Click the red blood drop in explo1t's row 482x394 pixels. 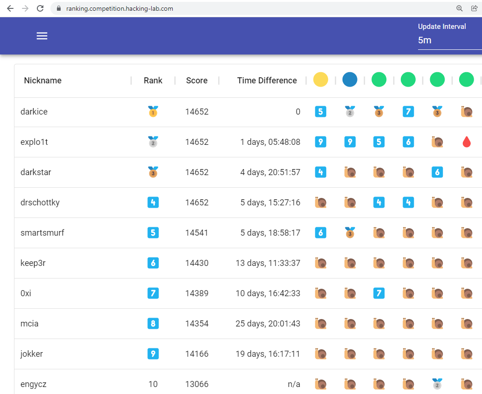click(467, 142)
